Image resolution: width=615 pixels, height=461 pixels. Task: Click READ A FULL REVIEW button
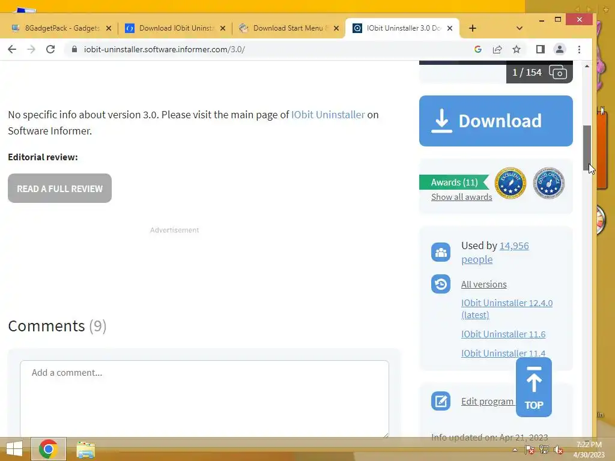click(x=59, y=188)
